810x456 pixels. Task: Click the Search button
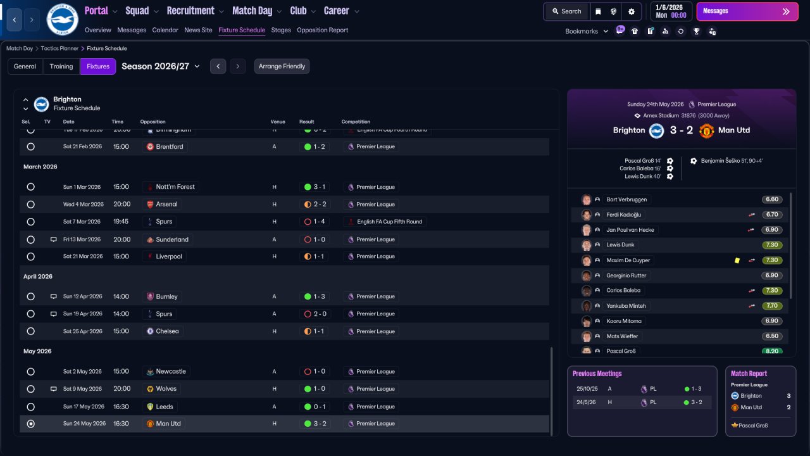(x=566, y=11)
